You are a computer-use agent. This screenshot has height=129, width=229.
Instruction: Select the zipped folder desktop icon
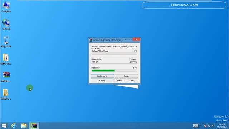(x=6, y=59)
